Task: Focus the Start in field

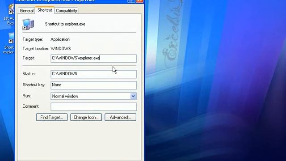Action: click(93, 74)
